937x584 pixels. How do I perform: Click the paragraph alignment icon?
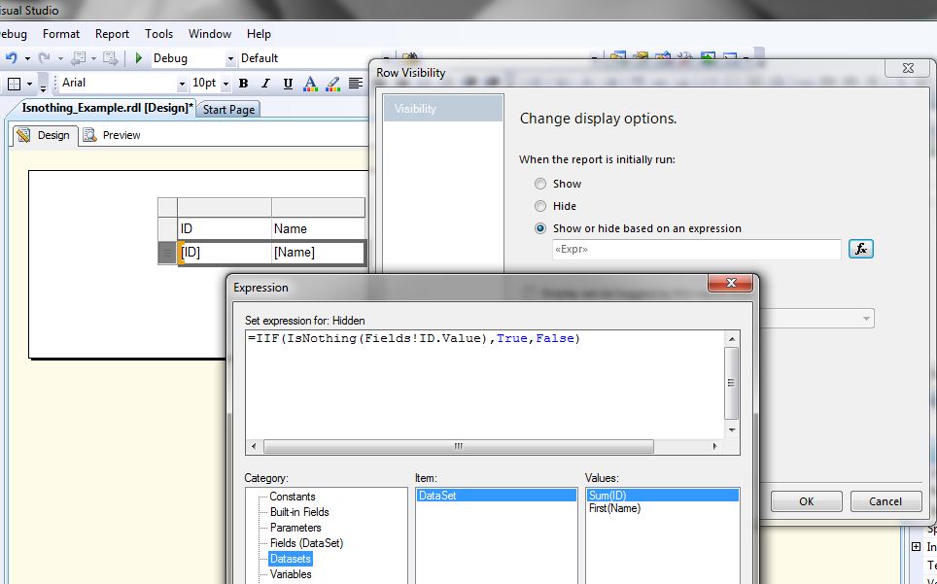[x=357, y=84]
